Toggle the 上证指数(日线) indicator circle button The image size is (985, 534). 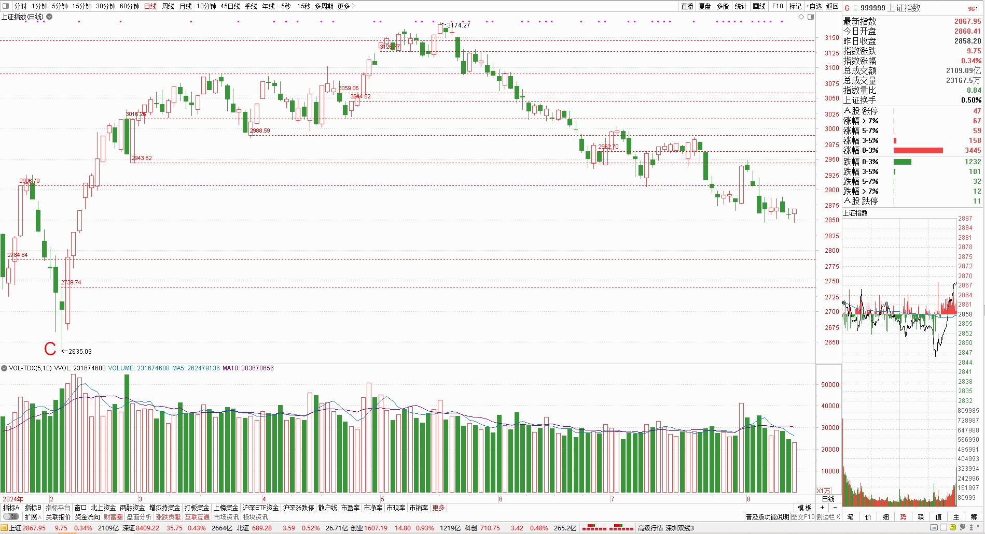[x=49, y=17]
